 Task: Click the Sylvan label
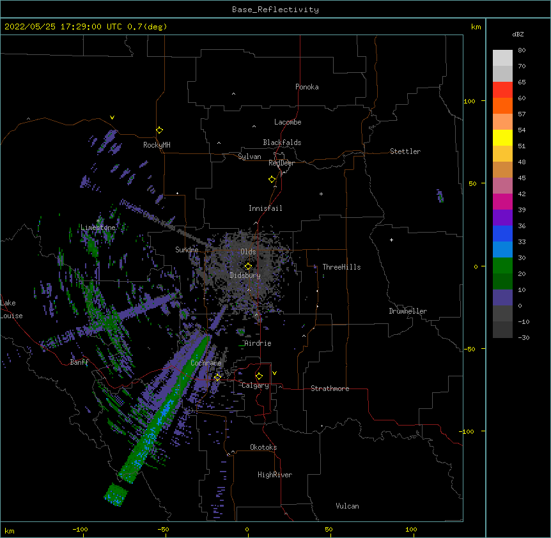[249, 157]
